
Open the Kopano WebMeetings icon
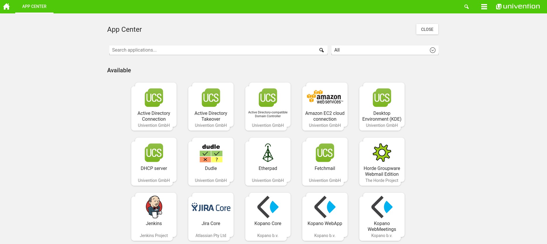click(382, 207)
